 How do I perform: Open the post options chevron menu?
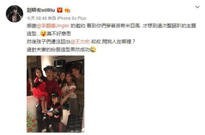(x=197, y=7)
